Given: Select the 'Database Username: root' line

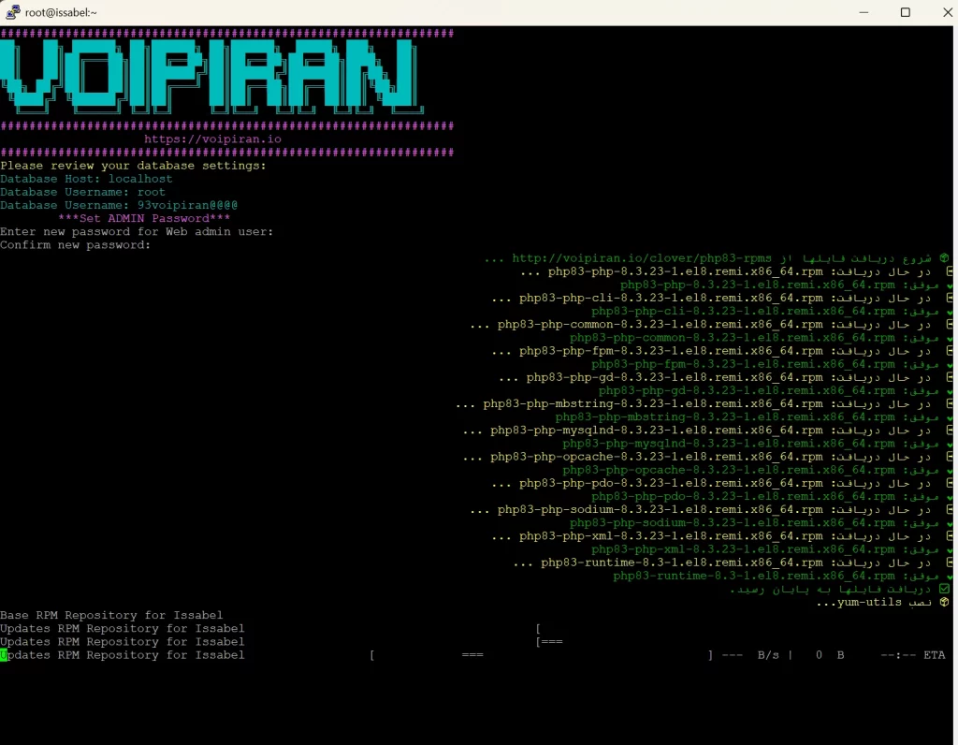Looking at the screenshot, I should coord(82,192).
